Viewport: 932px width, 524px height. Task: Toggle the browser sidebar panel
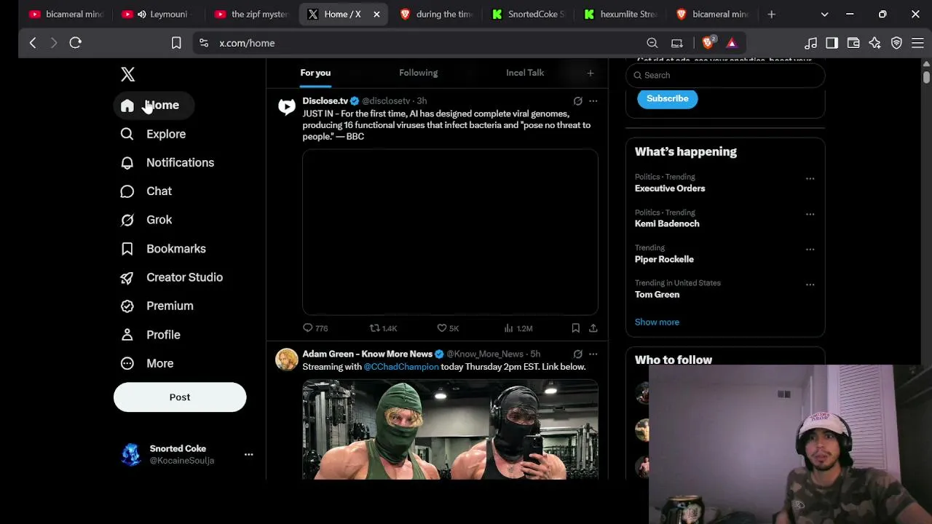click(832, 43)
